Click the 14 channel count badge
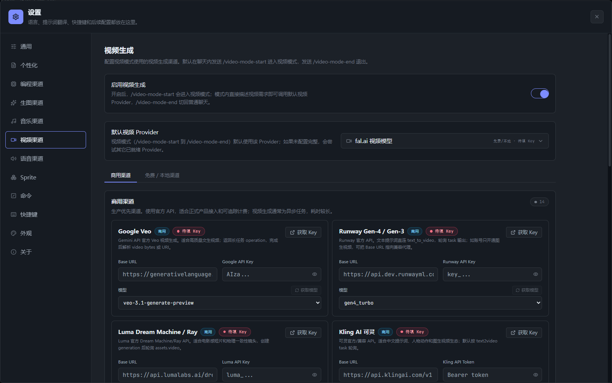 pos(539,202)
